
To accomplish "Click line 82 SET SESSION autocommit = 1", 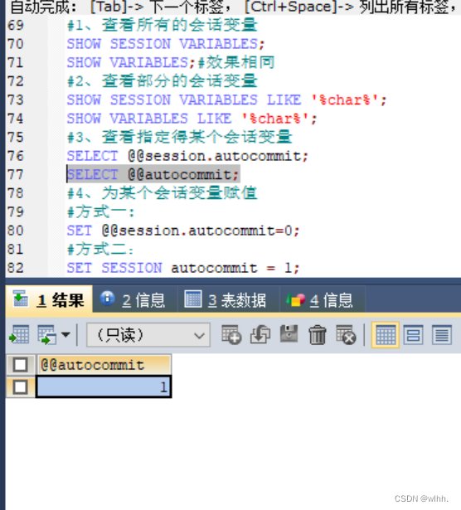I will (183, 269).
